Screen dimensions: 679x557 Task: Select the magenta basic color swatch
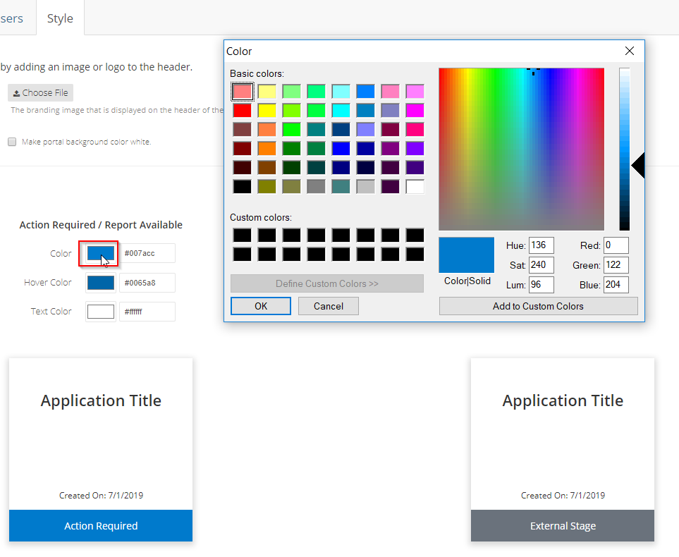point(415,111)
